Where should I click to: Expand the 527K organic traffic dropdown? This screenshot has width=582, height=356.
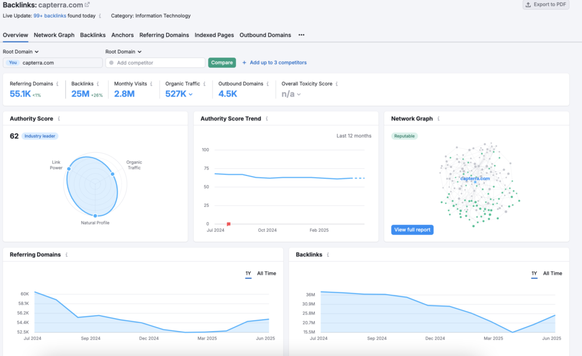coord(179,94)
